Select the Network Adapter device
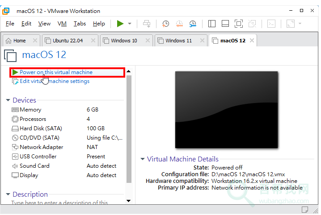The width and height of the screenshot is (321, 215). 67,147
